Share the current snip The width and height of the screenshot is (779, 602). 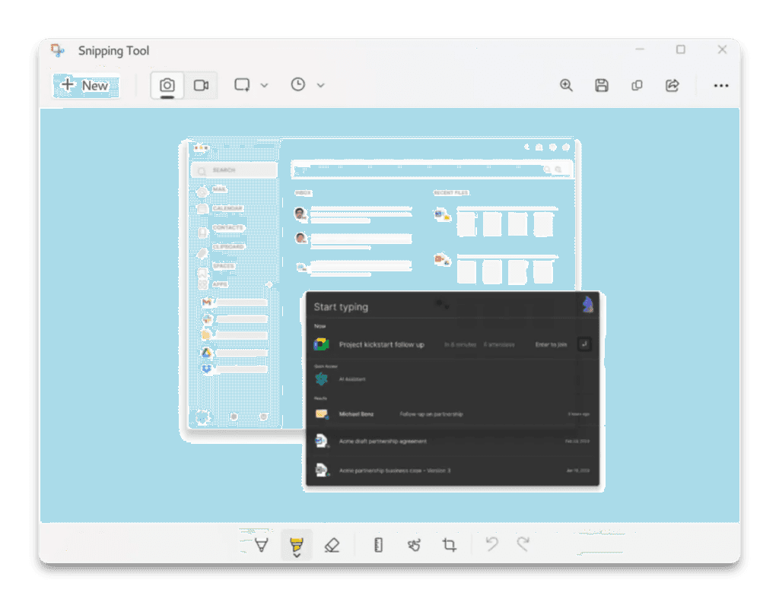click(x=672, y=85)
